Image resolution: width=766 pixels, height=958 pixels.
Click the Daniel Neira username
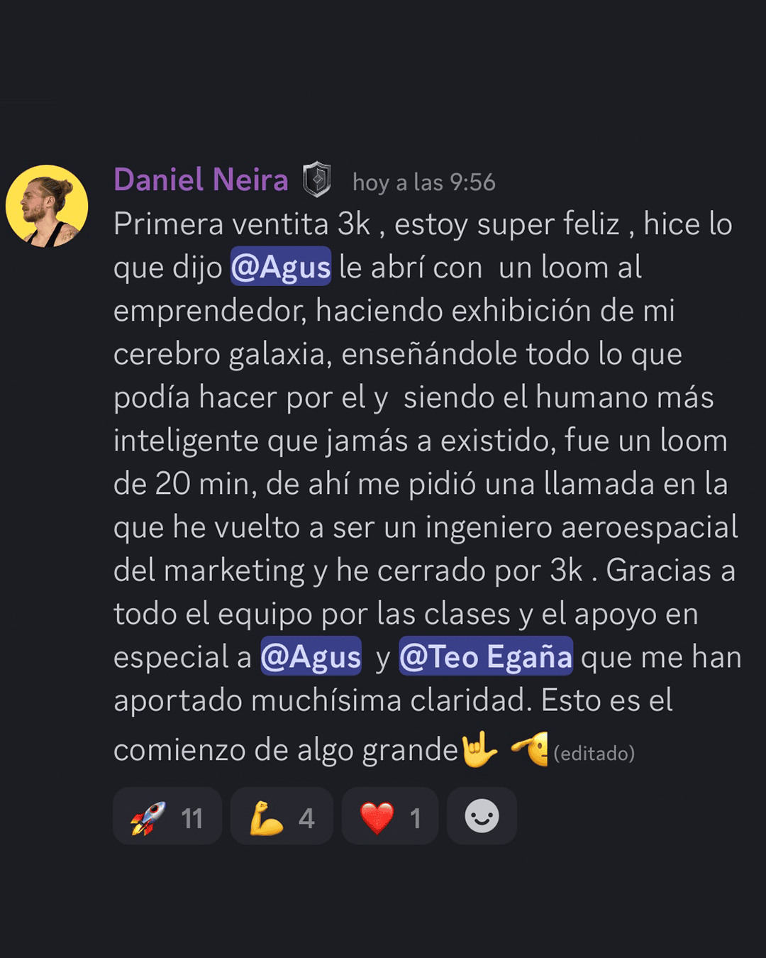pos(201,180)
